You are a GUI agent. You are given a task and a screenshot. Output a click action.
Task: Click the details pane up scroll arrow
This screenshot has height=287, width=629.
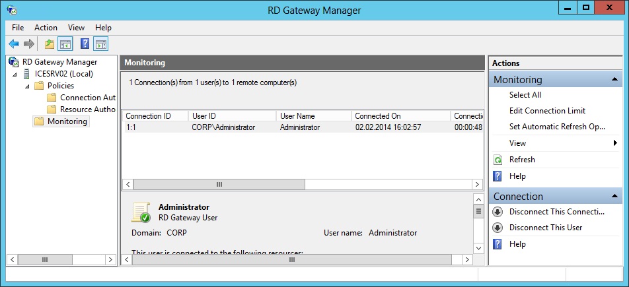click(478, 199)
